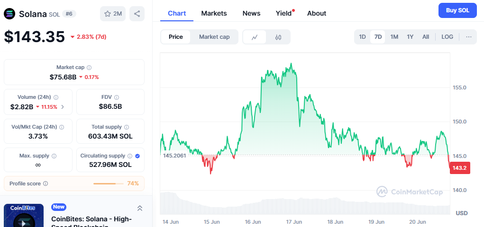The height and width of the screenshot is (227, 484).
Task: Open the News tab
Action: [251, 13]
